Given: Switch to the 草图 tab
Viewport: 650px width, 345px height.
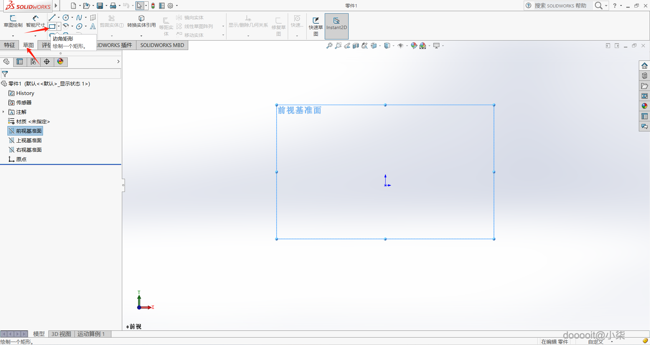Looking at the screenshot, I should [x=28, y=45].
